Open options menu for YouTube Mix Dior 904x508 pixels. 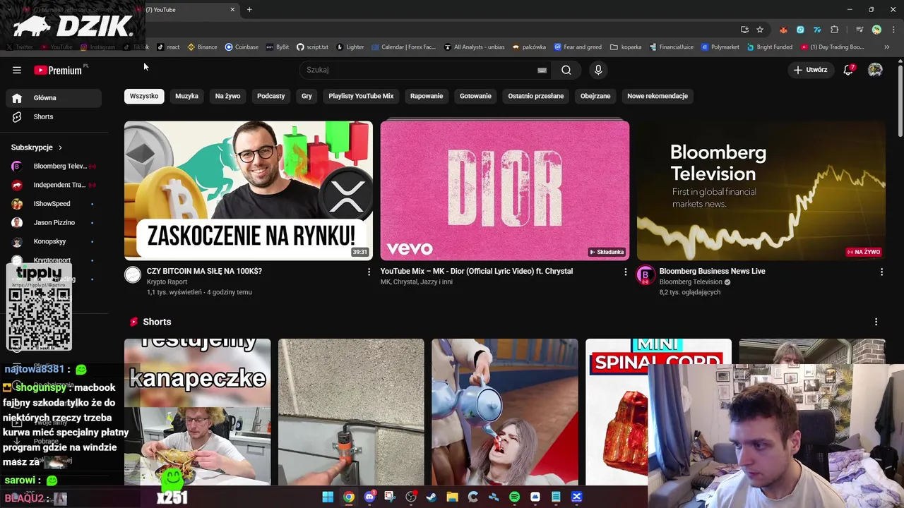(x=625, y=272)
